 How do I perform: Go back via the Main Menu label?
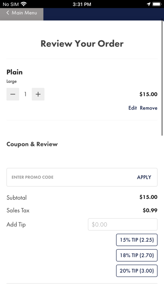click(x=24, y=13)
